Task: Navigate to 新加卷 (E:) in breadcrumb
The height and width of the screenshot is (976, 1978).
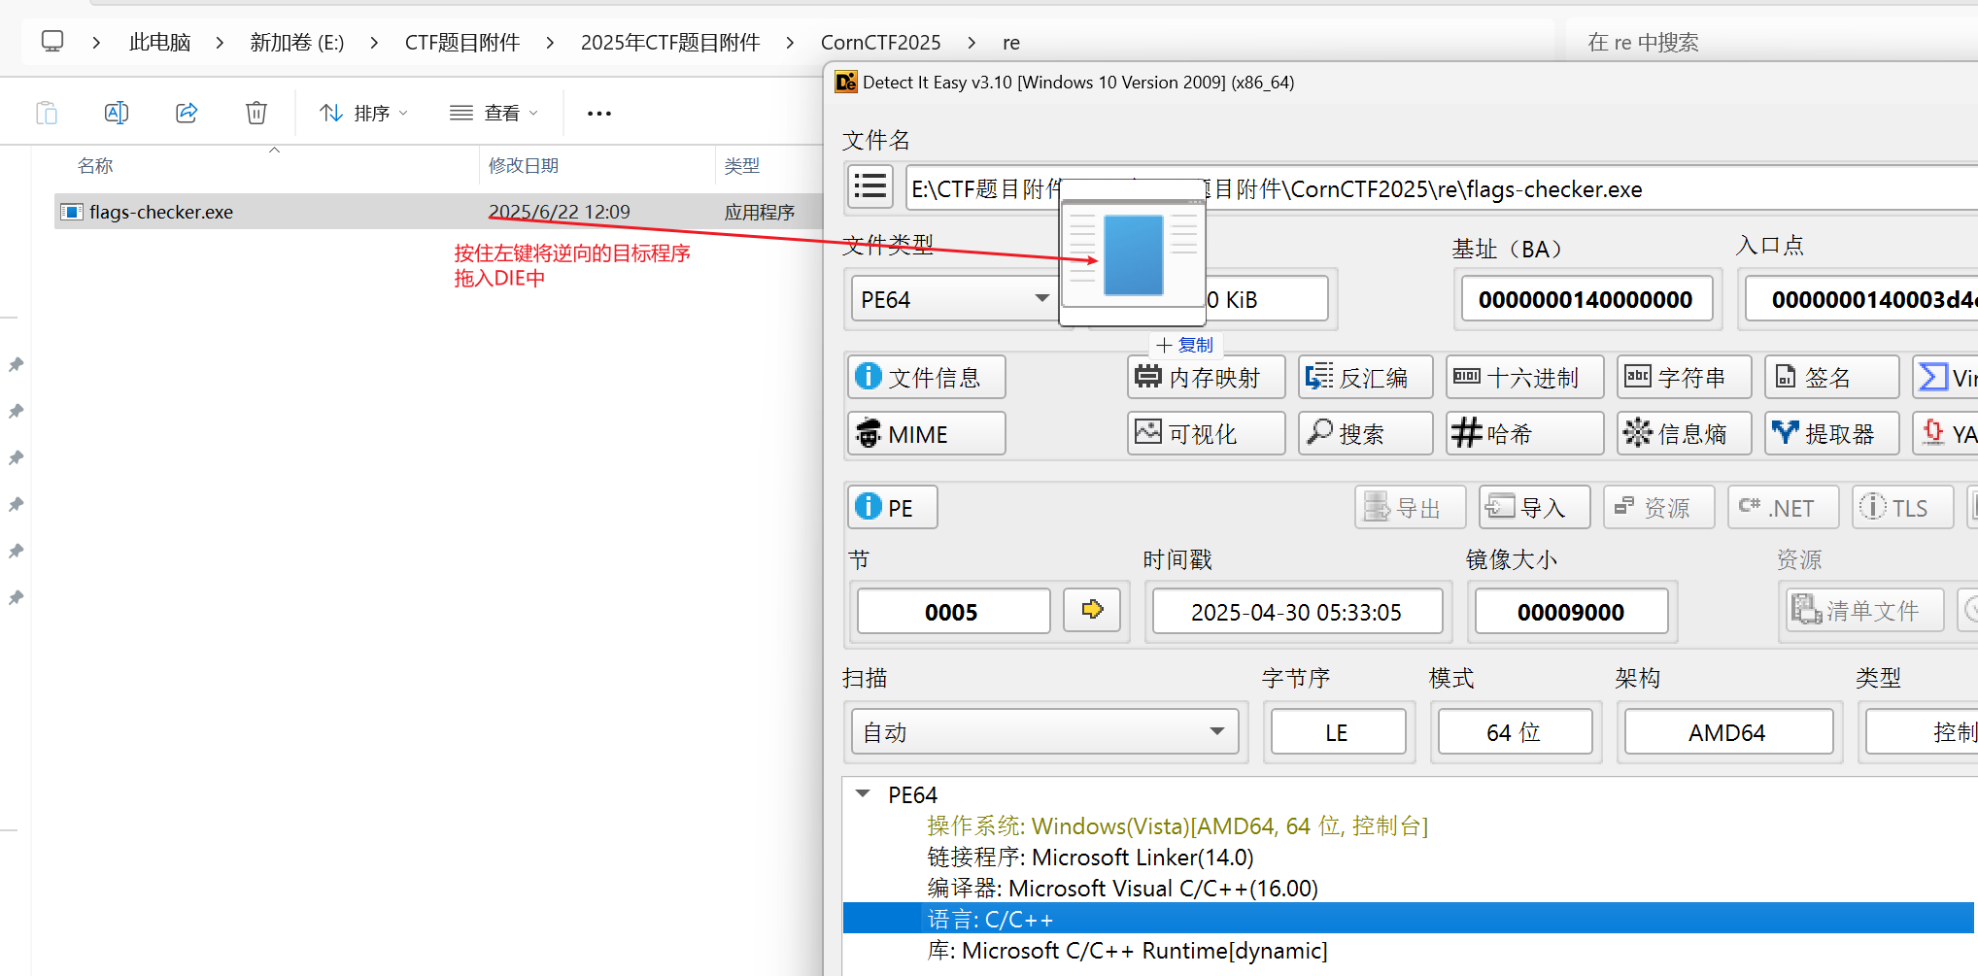Action: [x=297, y=42]
